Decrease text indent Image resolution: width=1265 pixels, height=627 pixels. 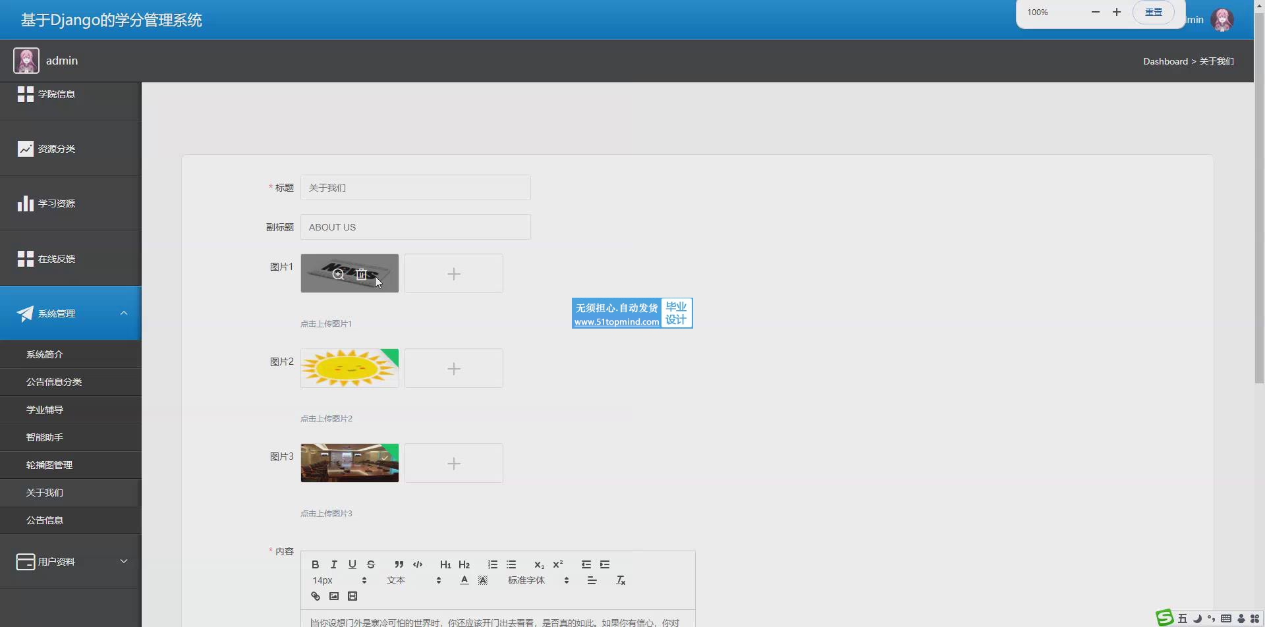point(586,564)
